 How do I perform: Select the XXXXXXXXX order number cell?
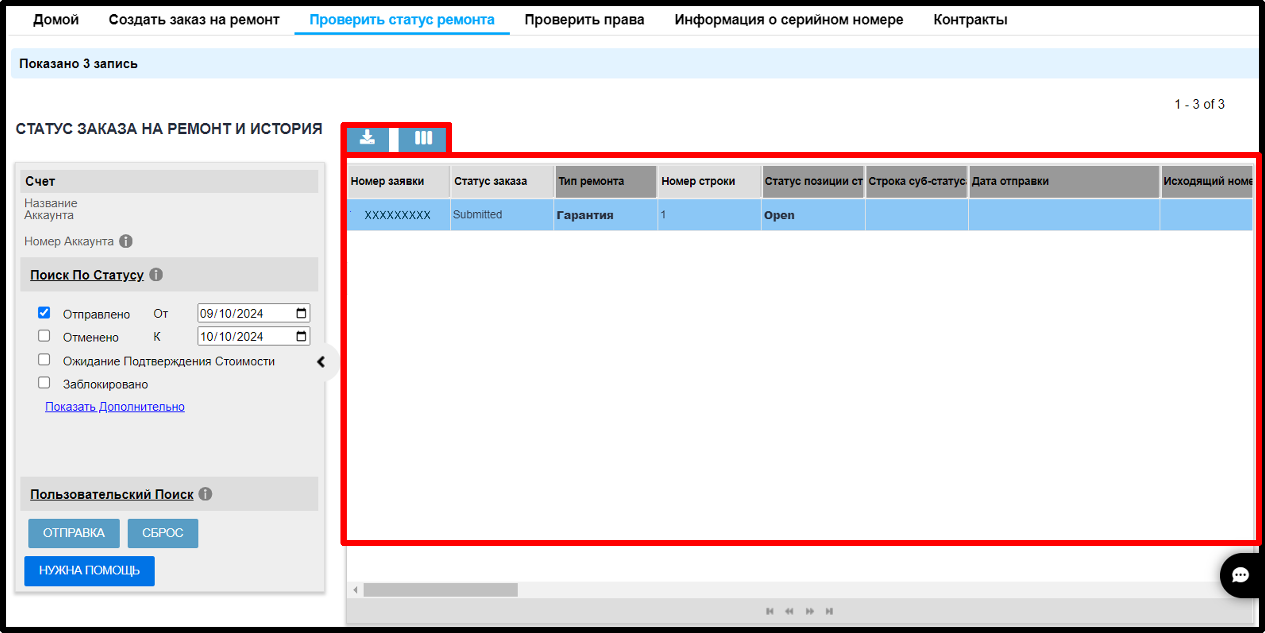tap(398, 215)
